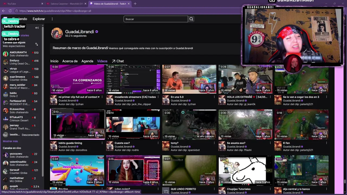The image size is (347, 195).
Task: Open yazxyuwu live channel
Action: [x=21, y=155]
